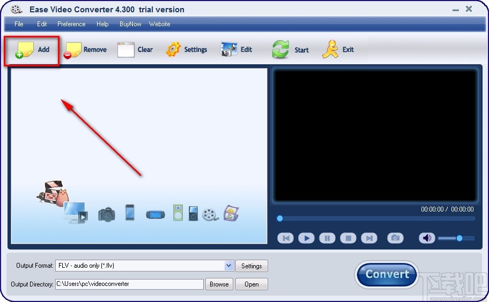
Task: Click the computer monitor video icon
Action: pos(76,213)
